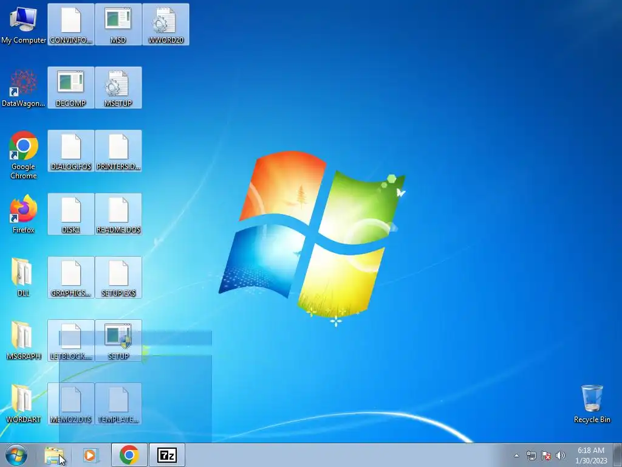Select the Recycle Bin icon
Screen dimensions: 622x467
[x=592, y=404]
